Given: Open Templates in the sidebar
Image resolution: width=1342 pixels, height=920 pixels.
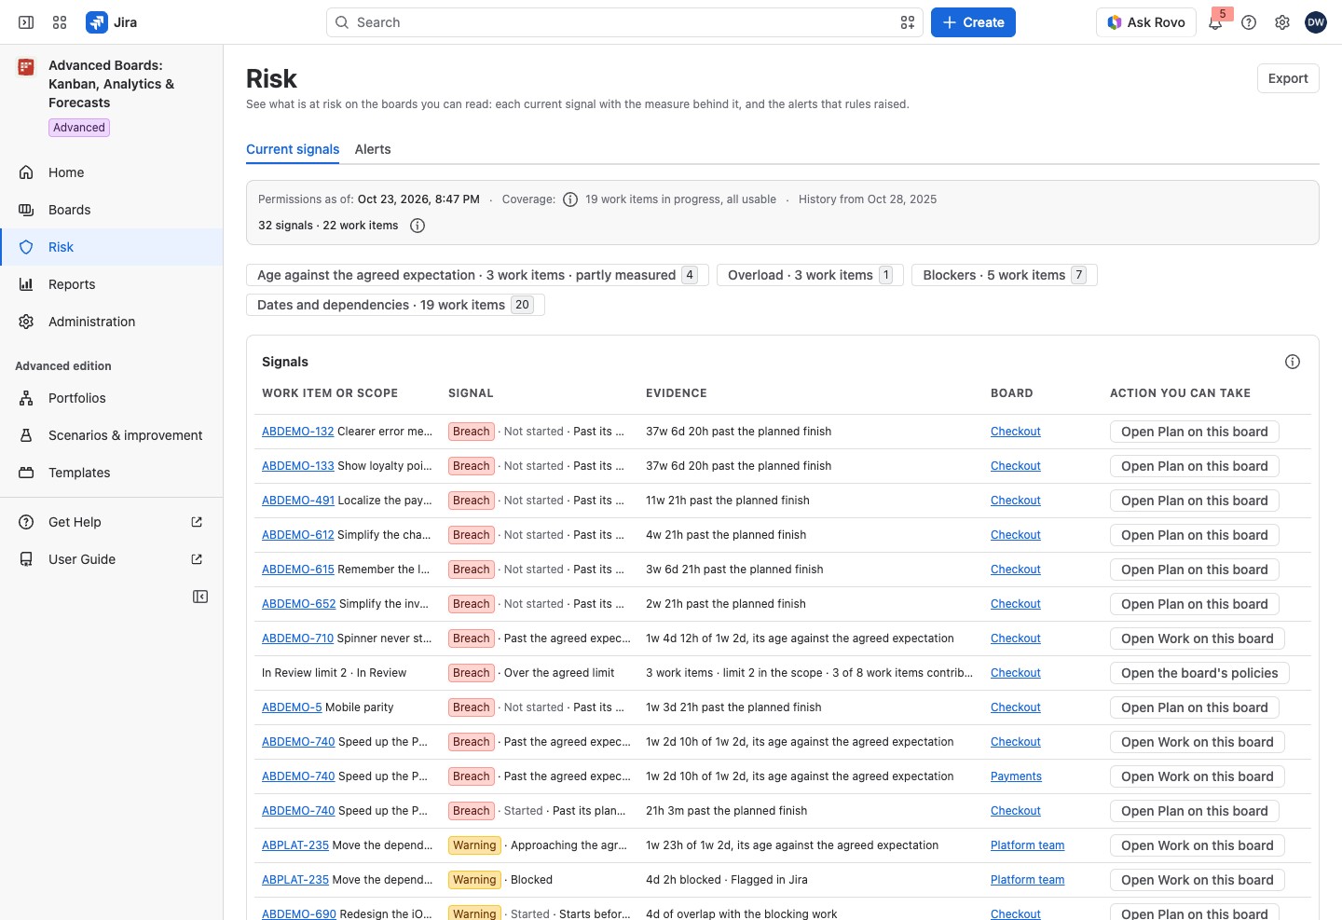Looking at the screenshot, I should pyautogui.click(x=112, y=473).
